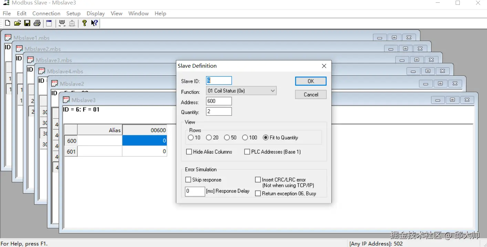Click the Alias column header
The width and height of the screenshot is (487, 247).
[x=100, y=130]
